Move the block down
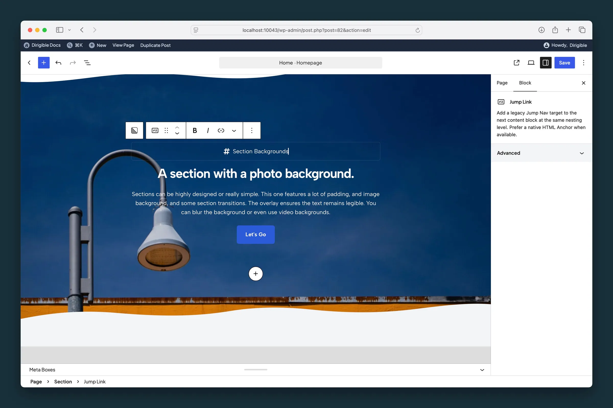Image resolution: width=613 pixels, height=408 pixels. pos(177,133)
